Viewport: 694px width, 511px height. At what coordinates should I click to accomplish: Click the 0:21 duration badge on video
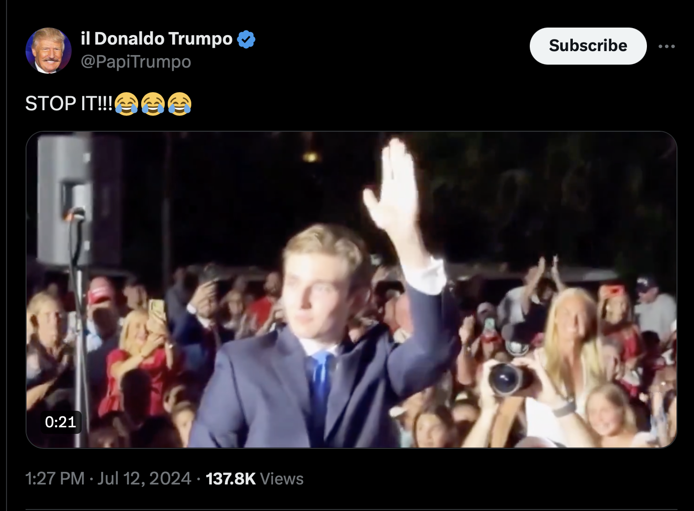point(61,422)
